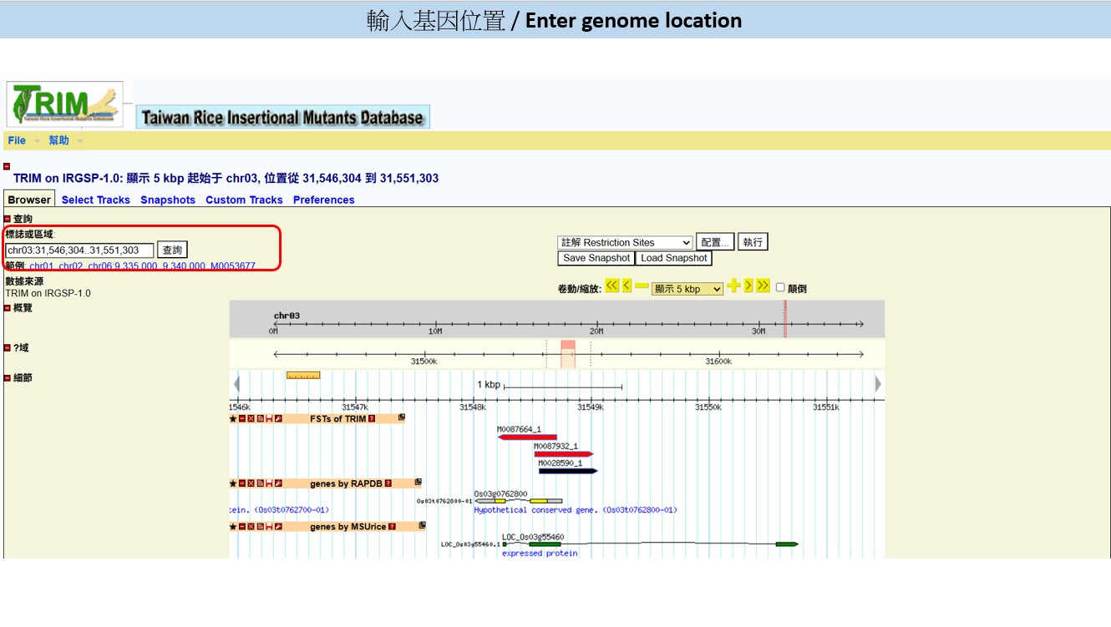The width and height of the screenshot is (1111, 627).
Task: Click the yellow ruler in details panel
Action: point(303,376)
